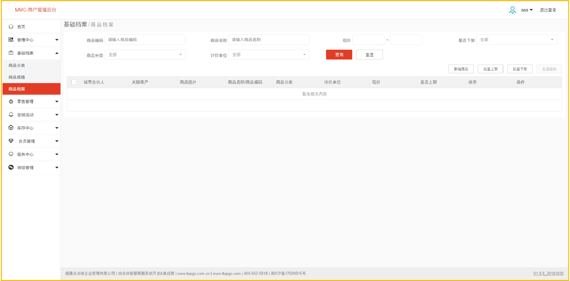
Task: Click the MMC-商户管理后台 title
Action: 35,10
